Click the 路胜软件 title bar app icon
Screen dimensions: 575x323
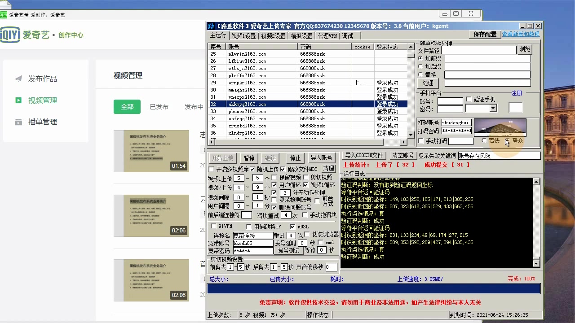pos(211,26)
